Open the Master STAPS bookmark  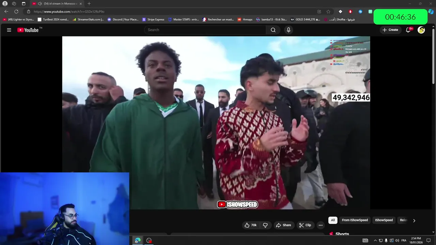tap(184, 19)
